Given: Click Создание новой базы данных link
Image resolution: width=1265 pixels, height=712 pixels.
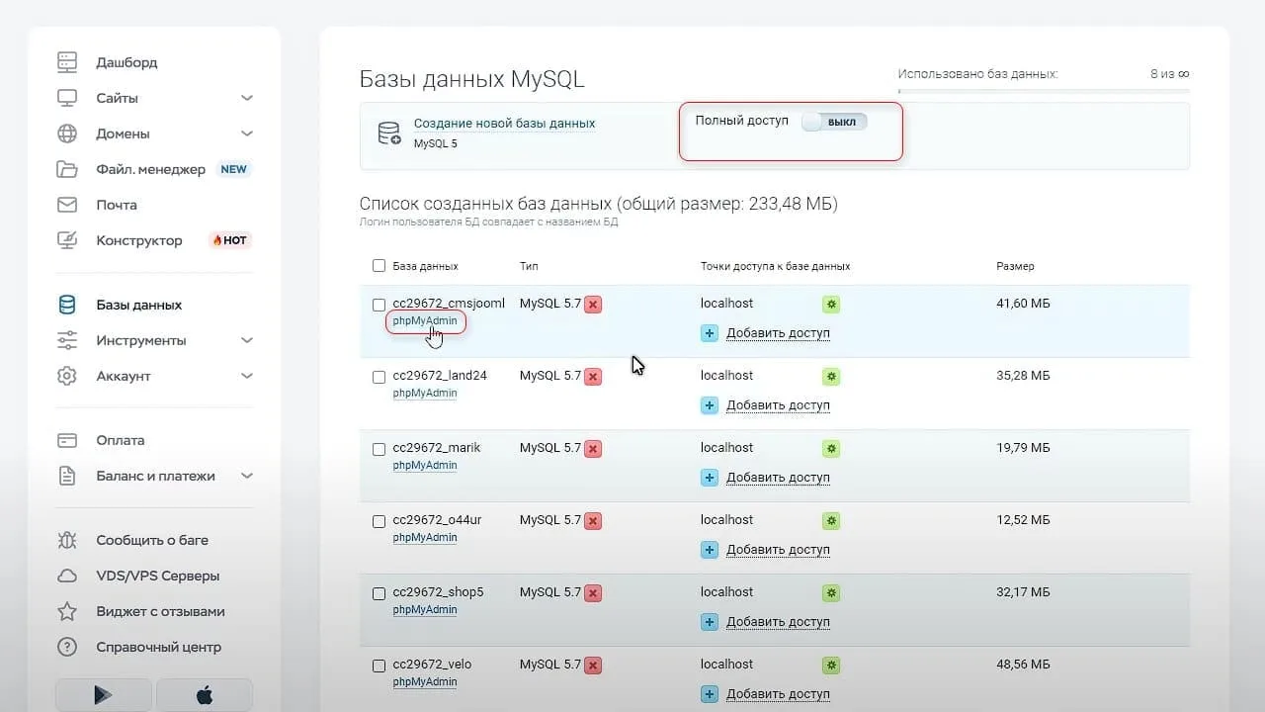Looking at the screenshot, I should click(504, 124).
